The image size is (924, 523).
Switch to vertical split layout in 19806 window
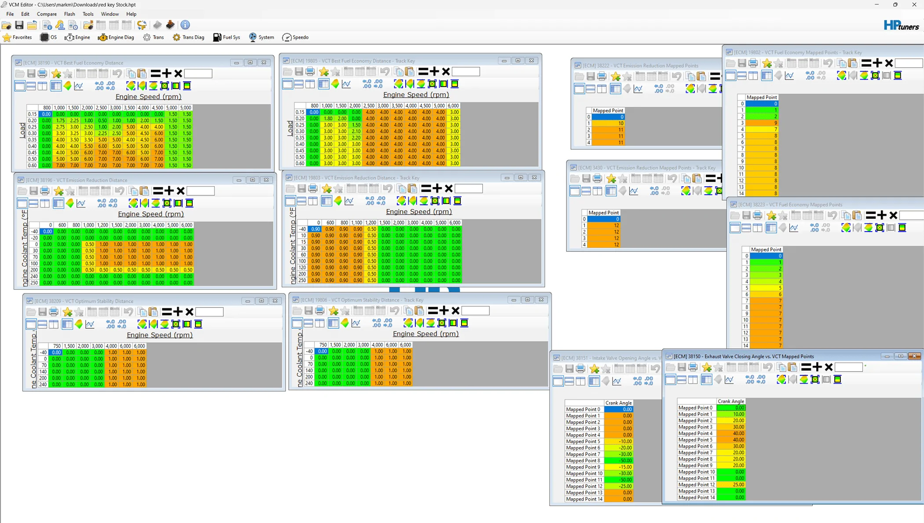[x=319, y=323]
